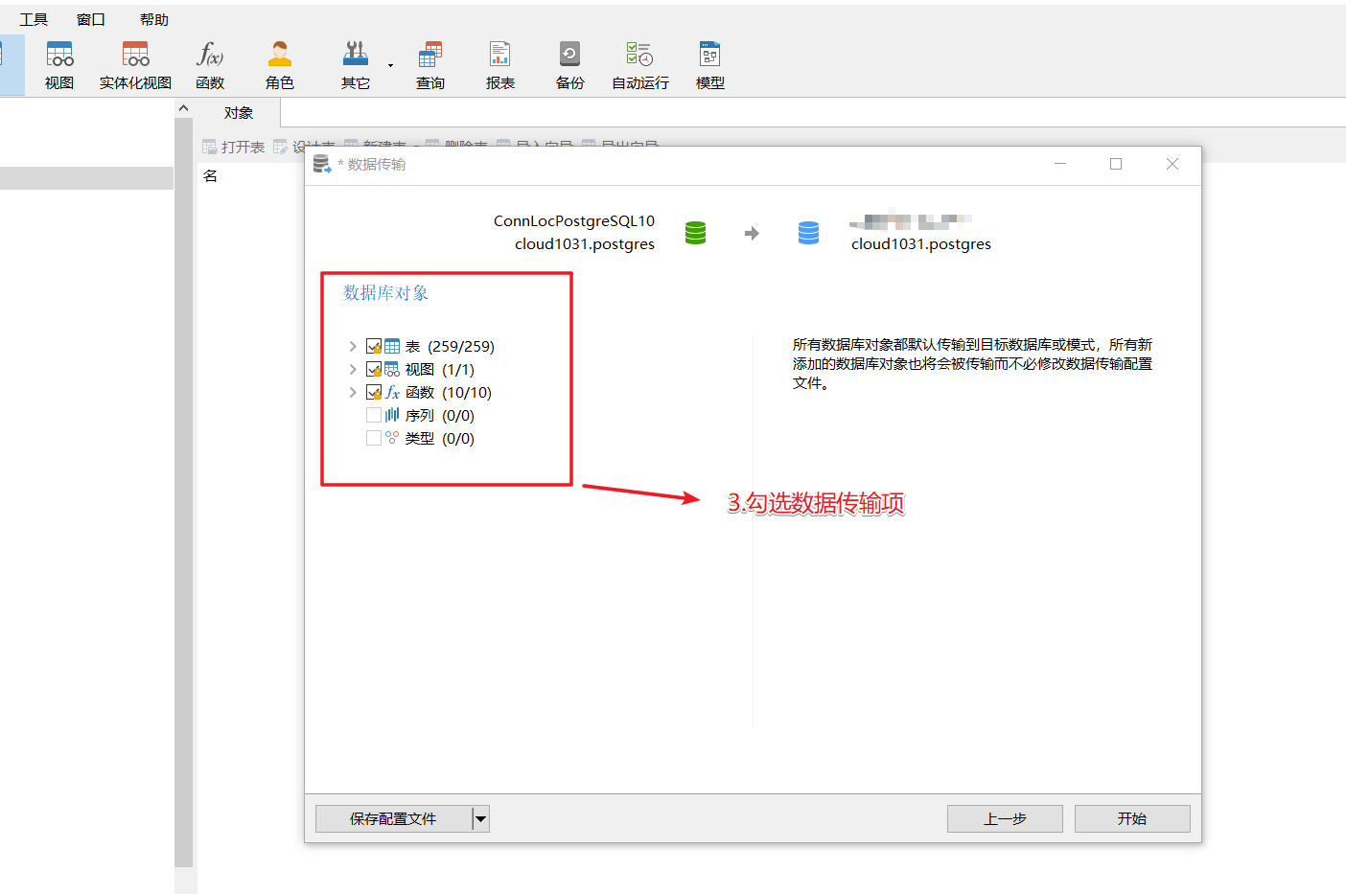Image resolution: width=1346 pixels, height=894 pixels.
Task: Open the 保存配置文件 dropdown arrow
Action: (x=481, y=819)
